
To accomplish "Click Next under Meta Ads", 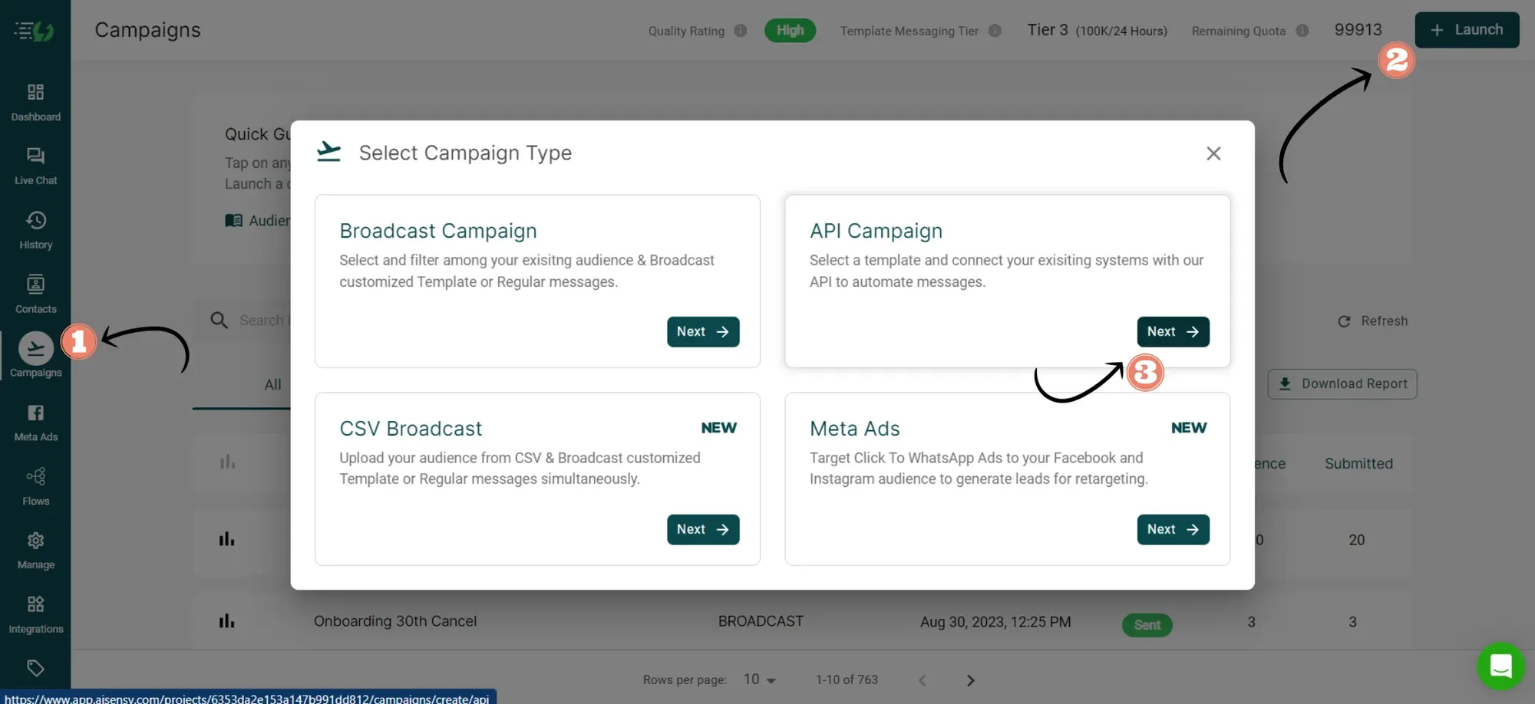I will click(1172, 530).
